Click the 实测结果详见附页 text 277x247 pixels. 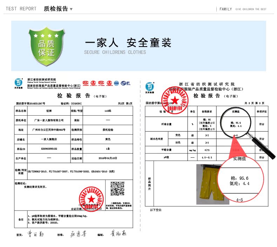[35, 187]
